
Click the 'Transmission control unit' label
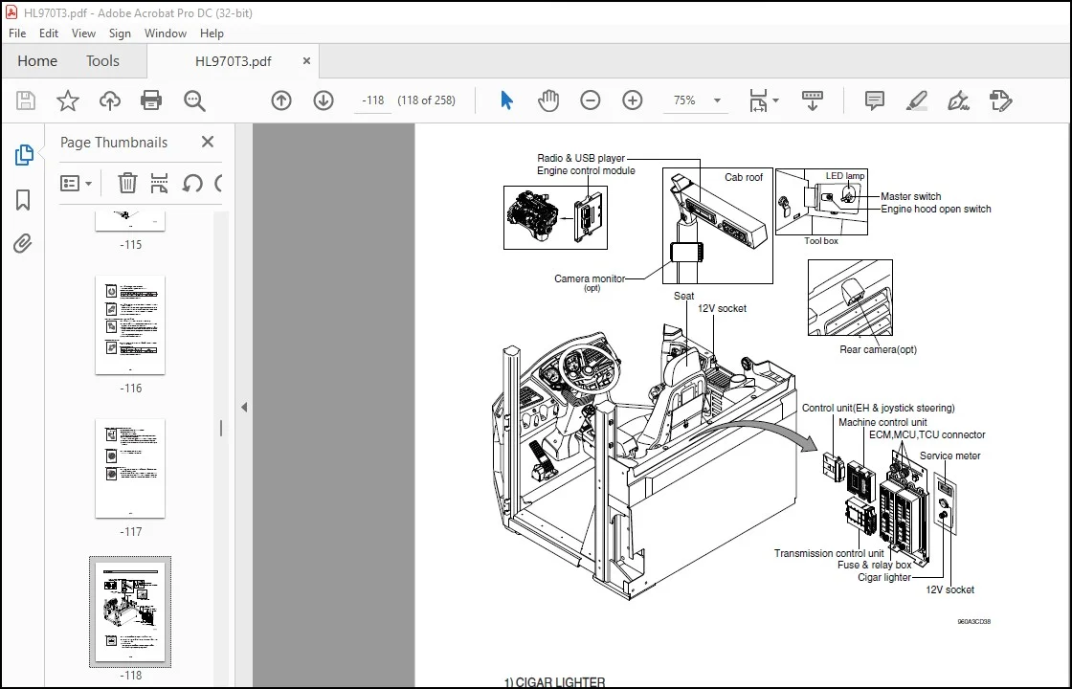[829, 553]
